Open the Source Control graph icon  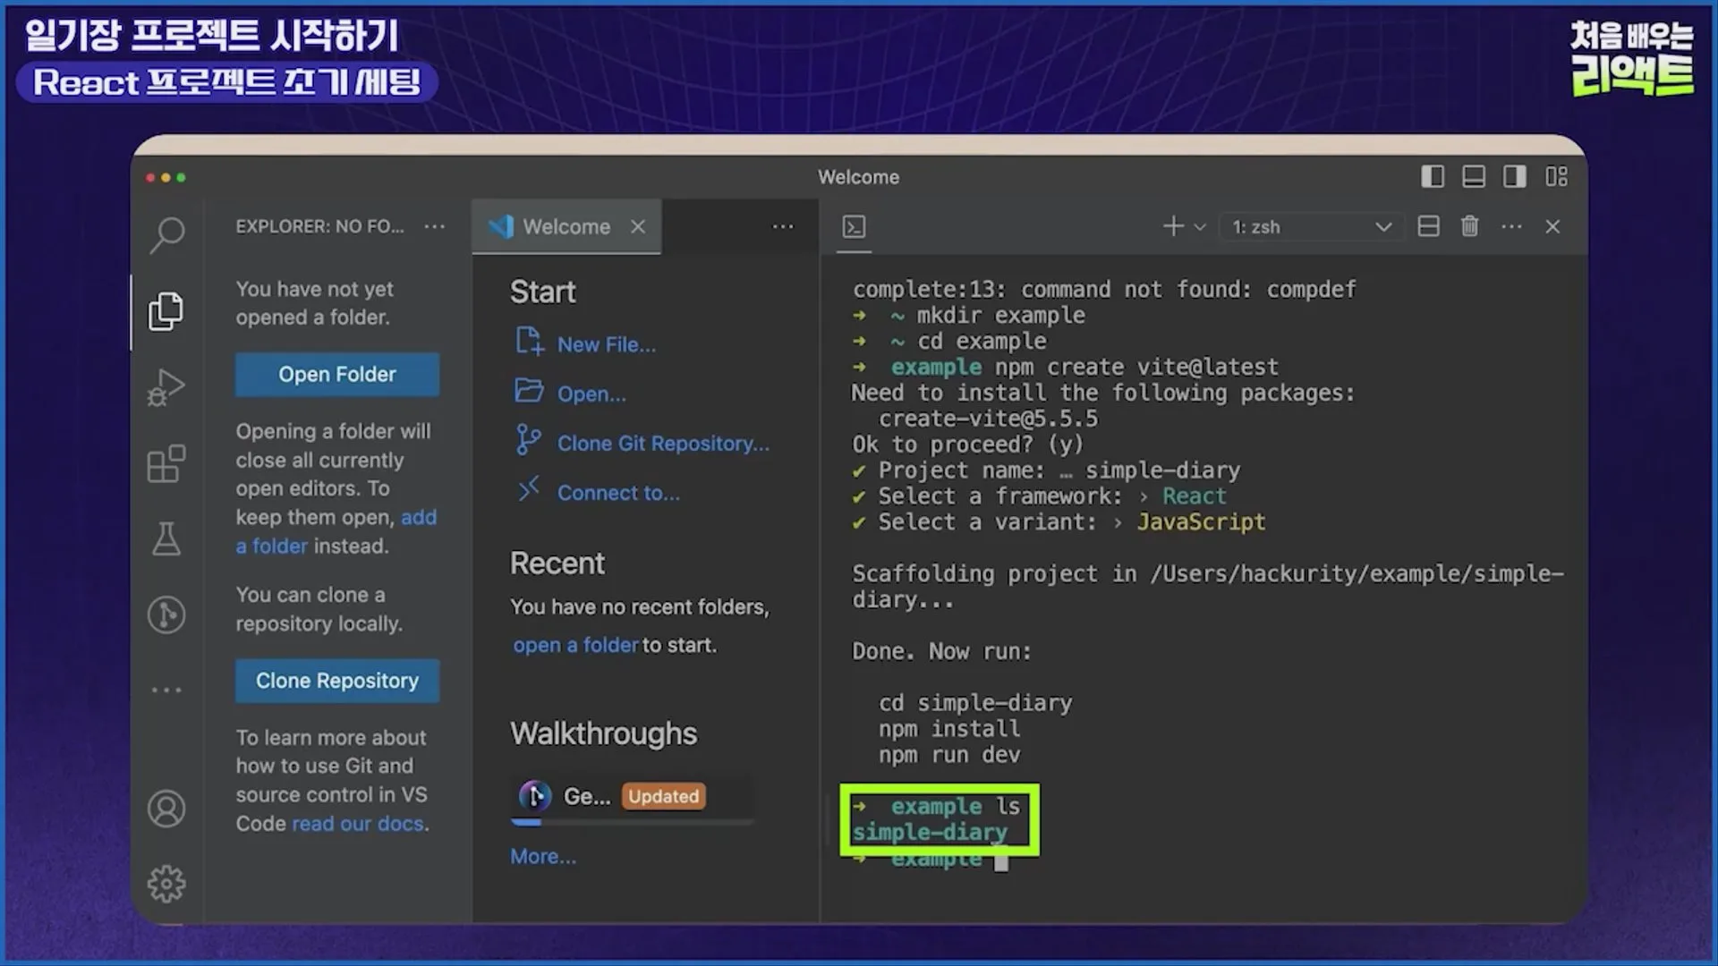point(166,615)
